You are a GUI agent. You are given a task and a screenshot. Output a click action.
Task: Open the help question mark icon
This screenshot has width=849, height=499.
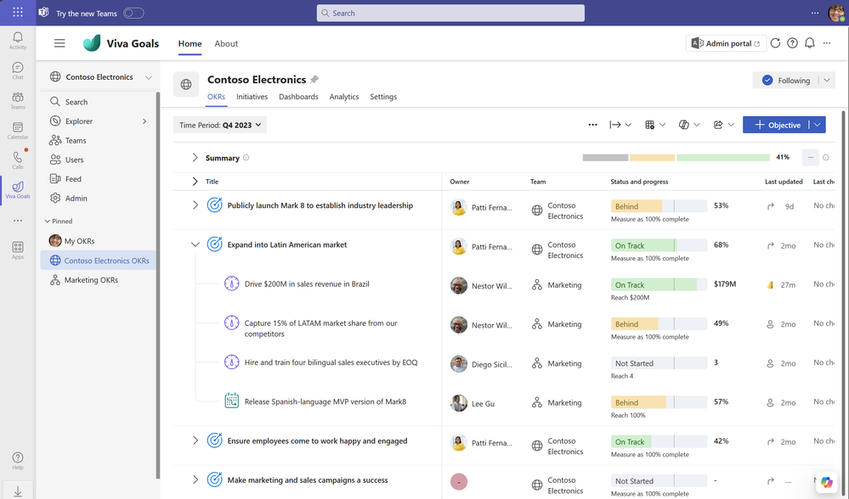point(792,43)
